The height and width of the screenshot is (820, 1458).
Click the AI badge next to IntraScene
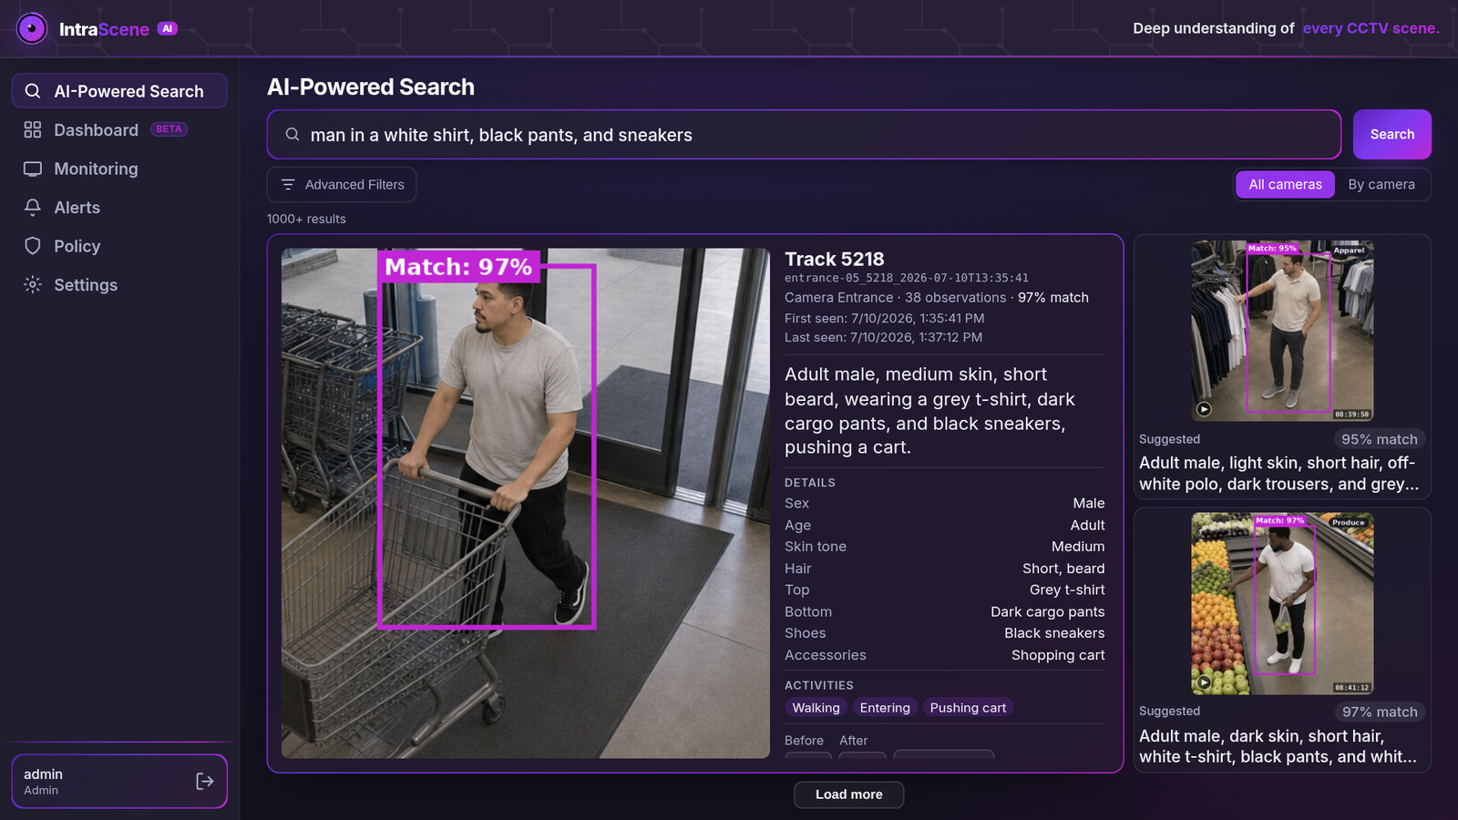pyautogui.click(x=168, y=28)
